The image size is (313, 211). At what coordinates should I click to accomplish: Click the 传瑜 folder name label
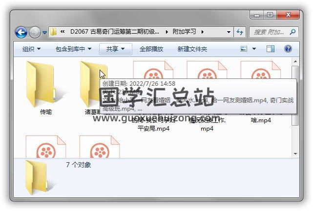[46, 112]
